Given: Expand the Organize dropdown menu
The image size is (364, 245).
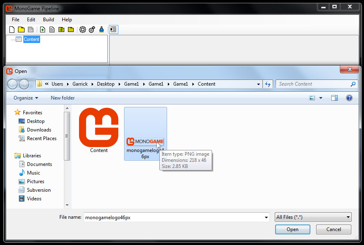Looking at the screenshot, I should point(26,98).
